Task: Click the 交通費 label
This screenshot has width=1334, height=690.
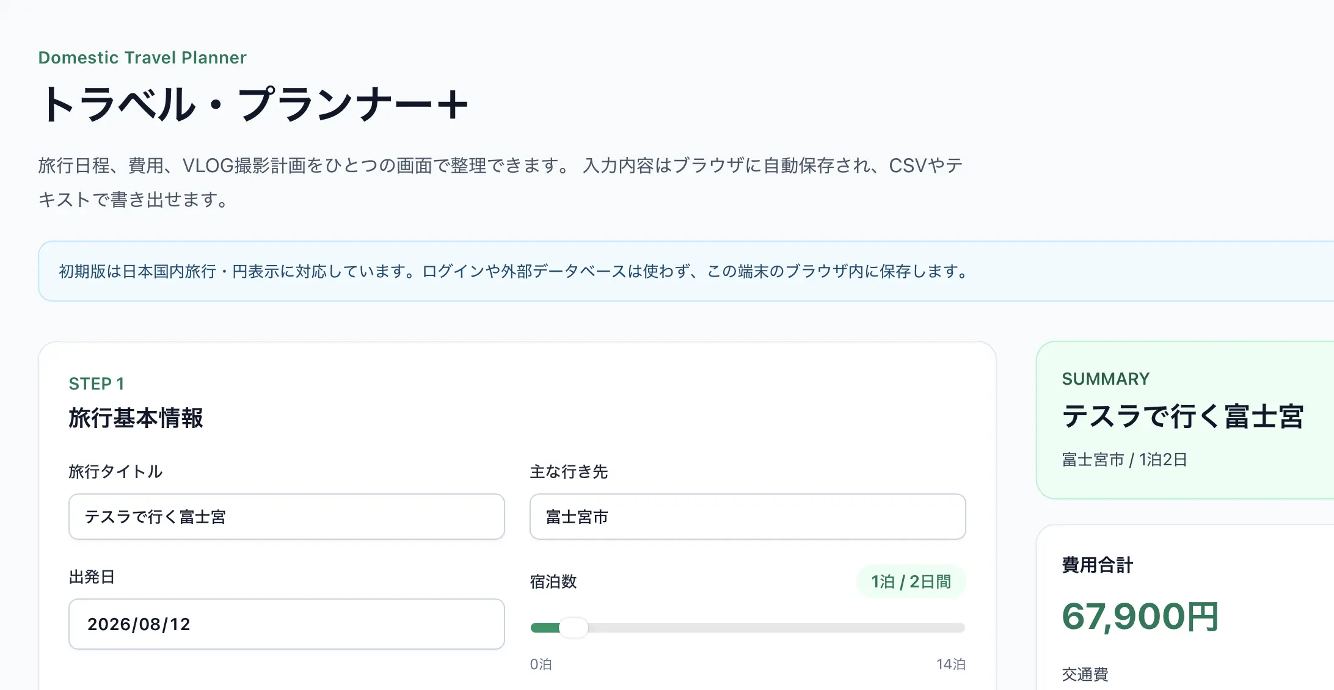Action: coord(1085,674)
